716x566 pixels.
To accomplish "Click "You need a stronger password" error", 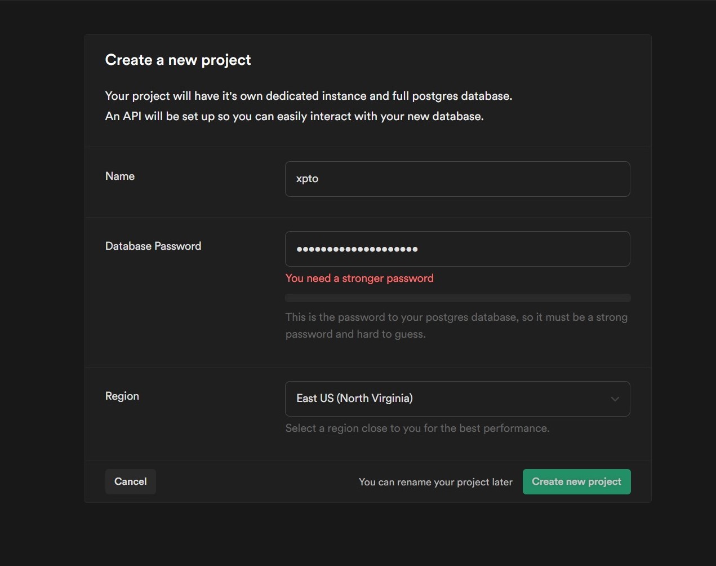I will point(359,278).
